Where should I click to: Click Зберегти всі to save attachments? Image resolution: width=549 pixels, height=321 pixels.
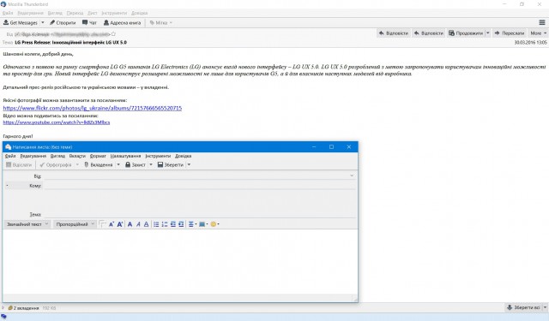(x=523, y=307)
